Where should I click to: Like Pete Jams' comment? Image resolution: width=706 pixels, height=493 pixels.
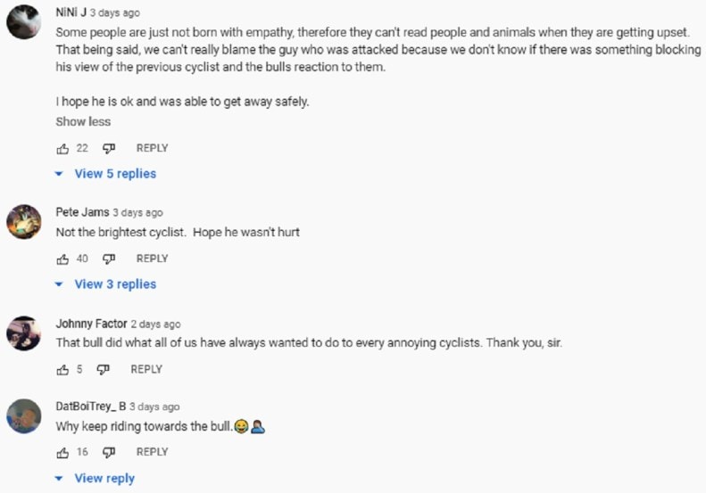pos(62,259)
